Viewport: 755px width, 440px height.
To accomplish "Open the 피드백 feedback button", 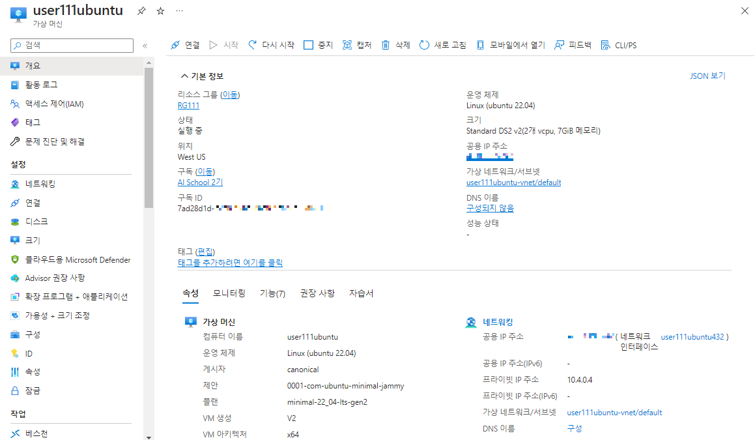I will point(573,45).
